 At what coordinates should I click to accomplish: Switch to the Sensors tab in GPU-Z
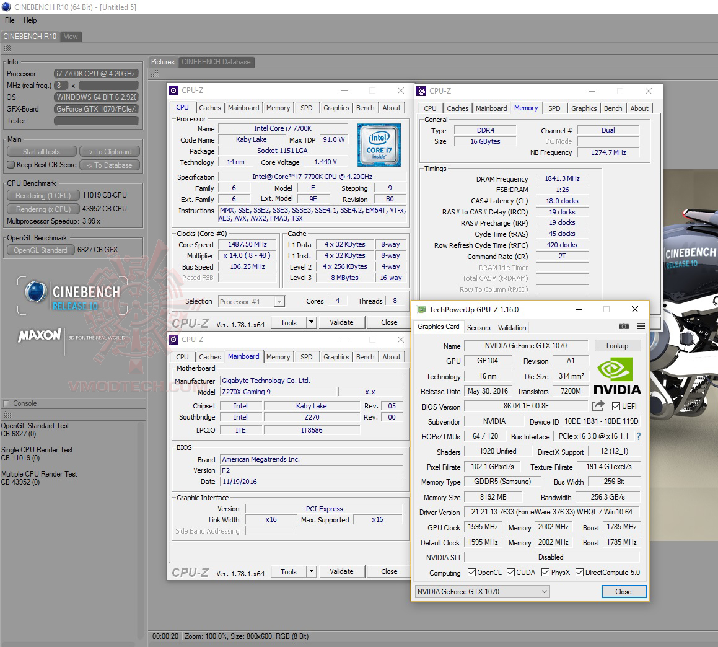point(478,327)
